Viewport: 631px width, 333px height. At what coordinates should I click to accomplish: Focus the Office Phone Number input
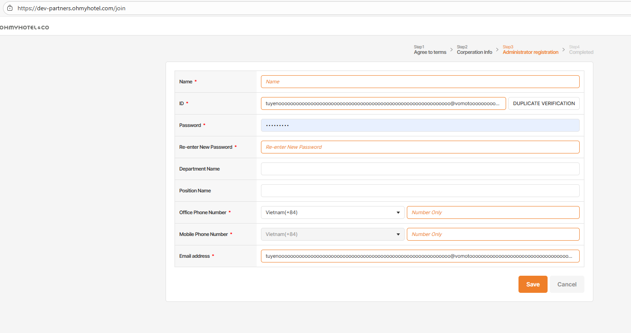[493, 212]
